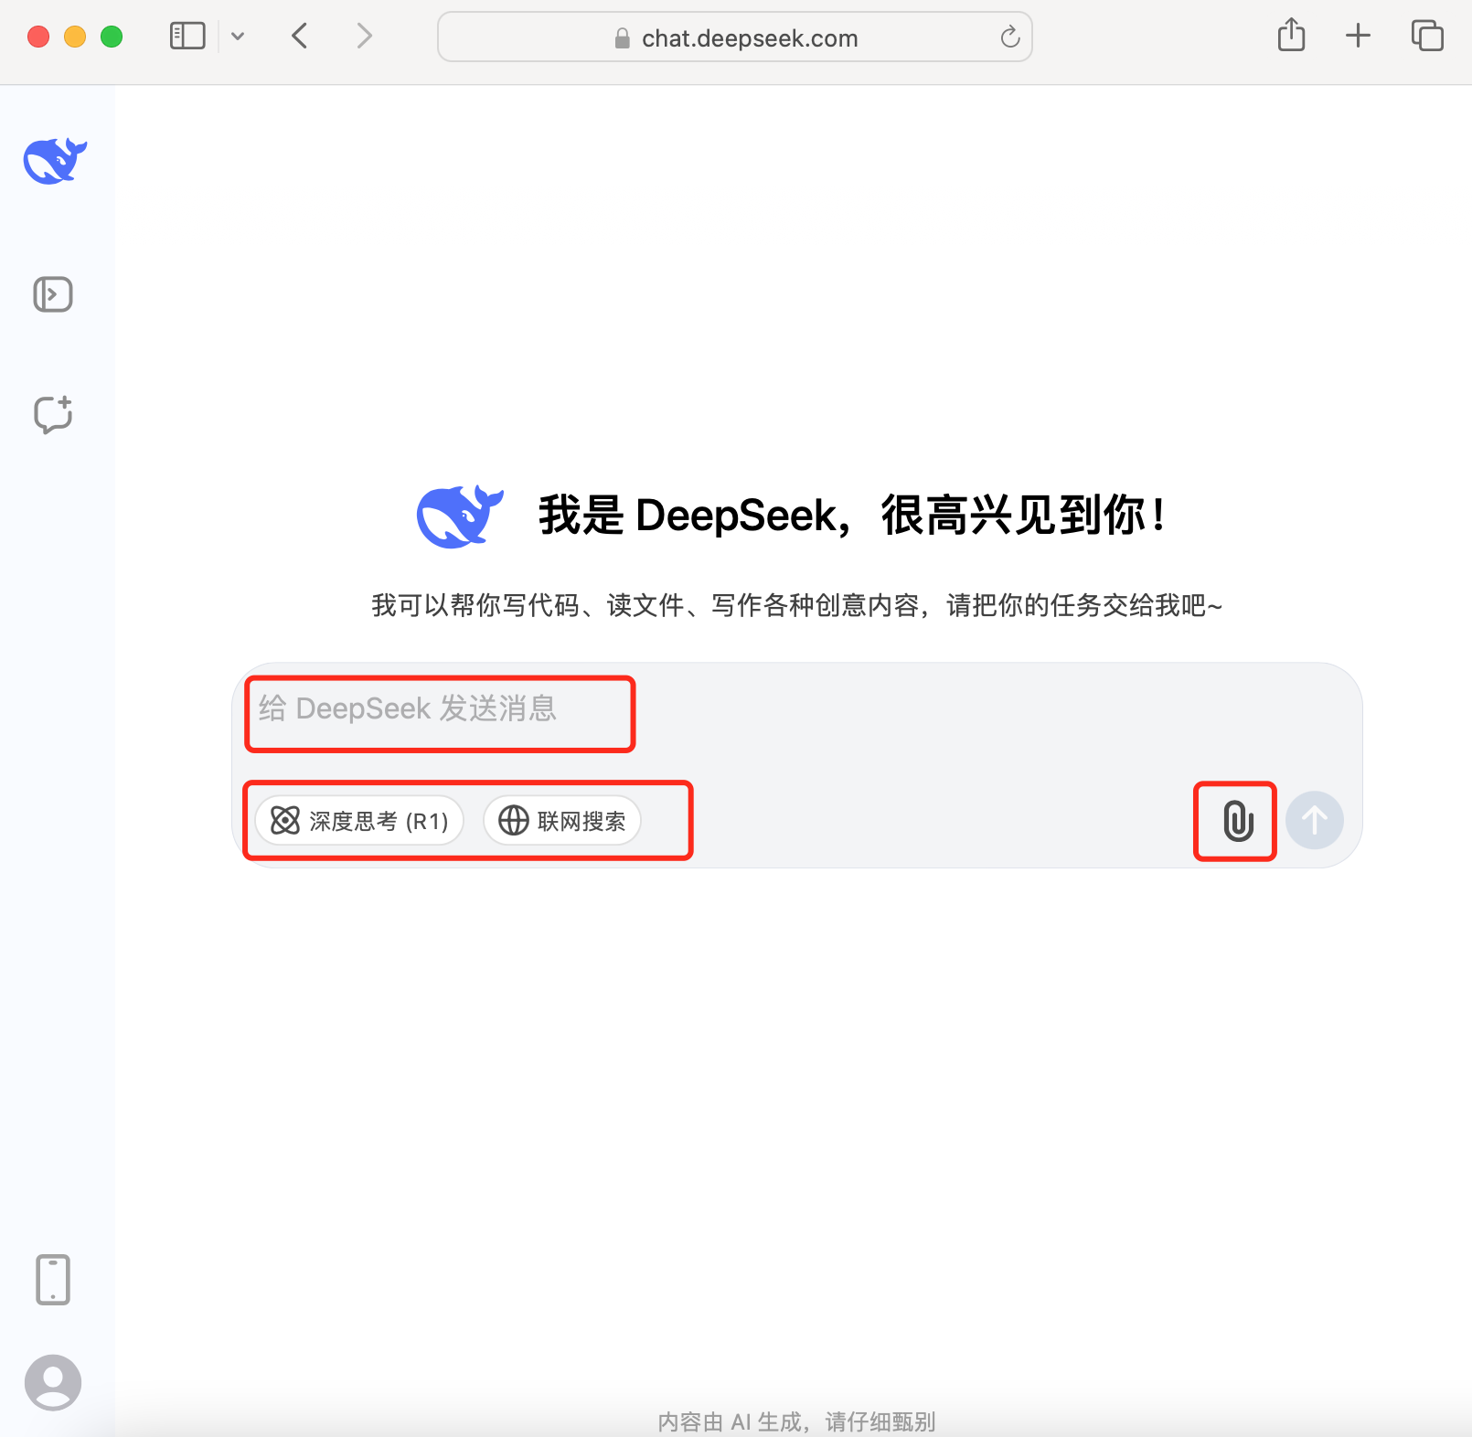Click the large DeepSeek whale logo in greeting
The image size is (1472, 1437).
tap(460, 516)
